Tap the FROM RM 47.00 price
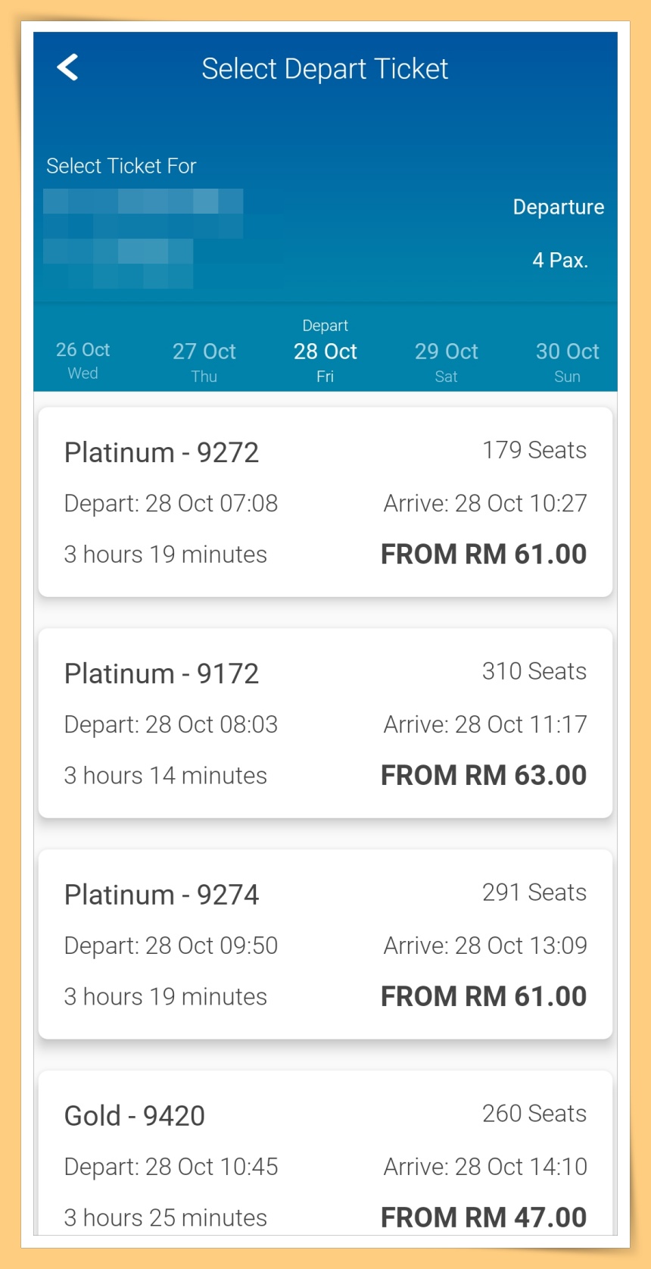Viewport: 651px width, 1269px height. [x=484, y=1217]
